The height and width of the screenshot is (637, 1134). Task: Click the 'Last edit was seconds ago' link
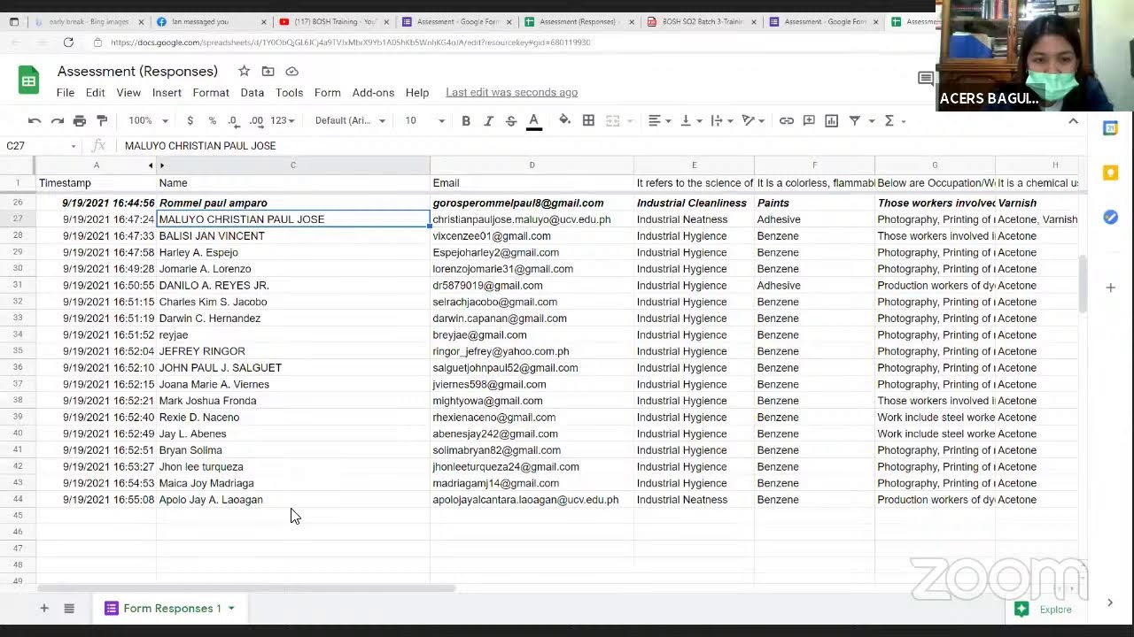(x=511, y=92)
